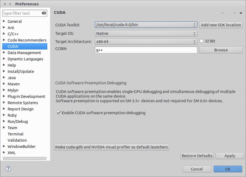Select Terminal in the preferences sidebar

tap(15, 134)
